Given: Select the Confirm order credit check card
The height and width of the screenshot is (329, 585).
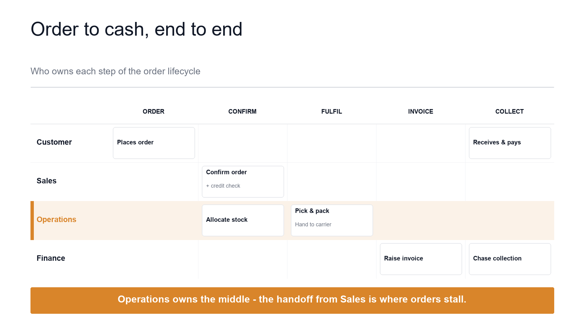Looking at the screenshot, I should pos(243,182).
